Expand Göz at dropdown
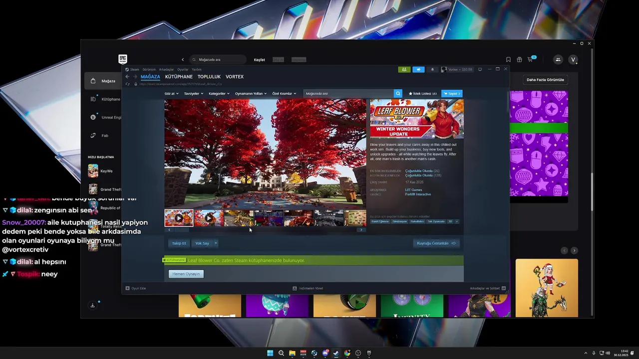 point(172,93)
